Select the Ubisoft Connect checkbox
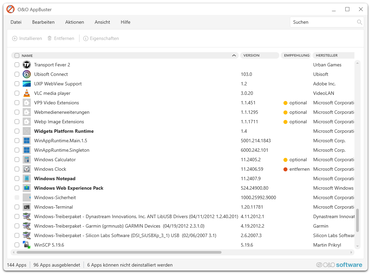 point(17,74)
